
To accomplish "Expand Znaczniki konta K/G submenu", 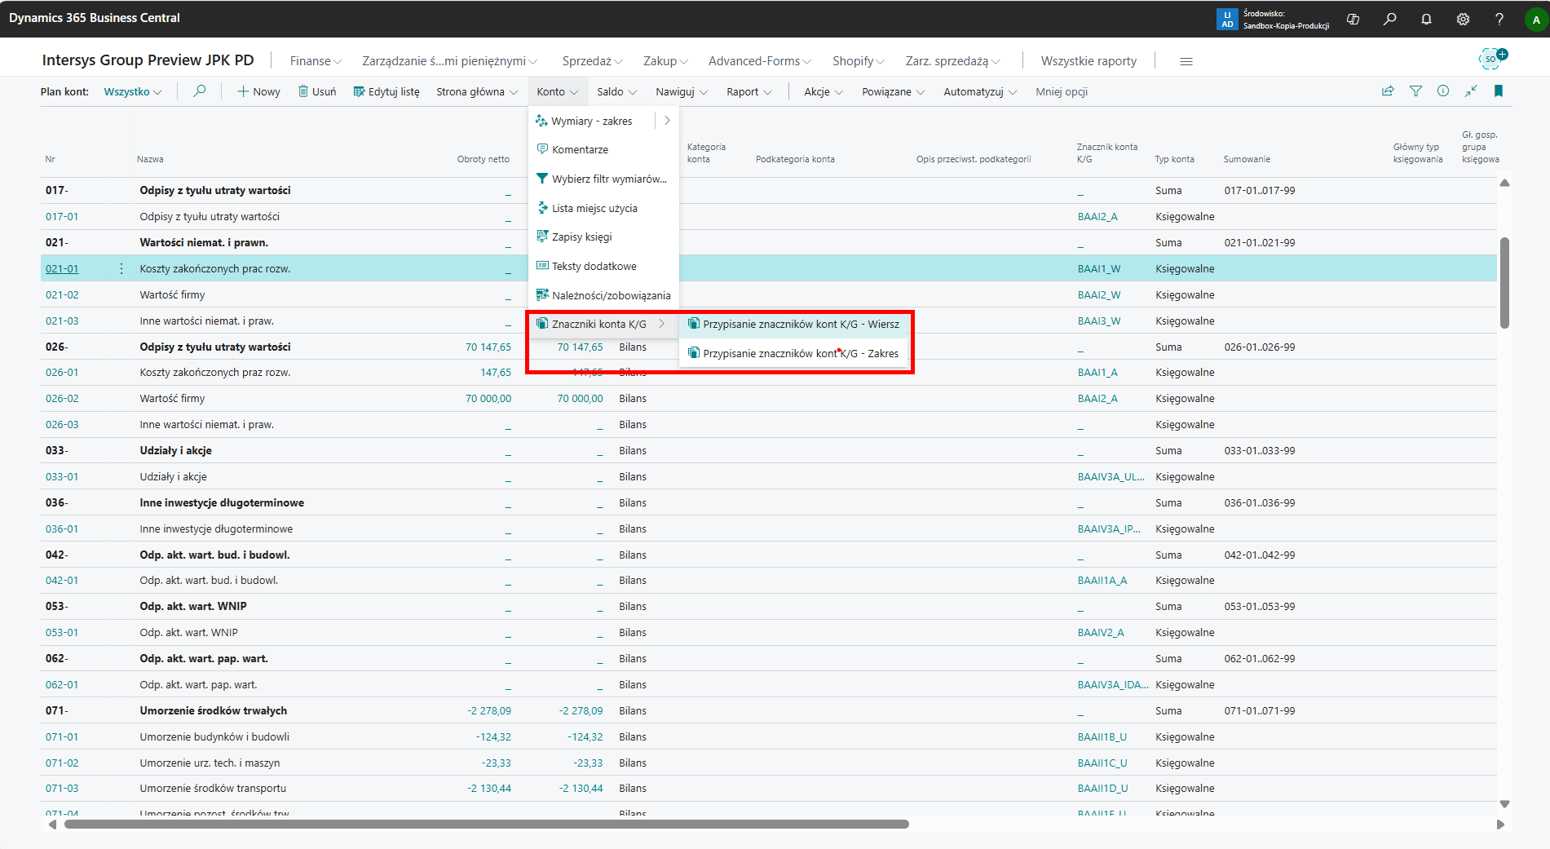I will click(x=603, y=324).
